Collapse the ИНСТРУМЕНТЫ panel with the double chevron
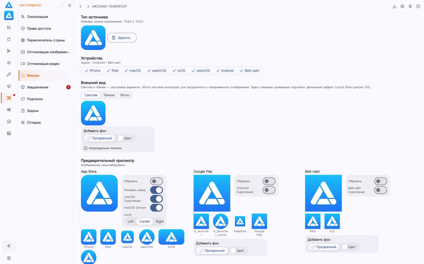Image resolution: width=424 pixels, height=264 pixels. pos(70,5)
